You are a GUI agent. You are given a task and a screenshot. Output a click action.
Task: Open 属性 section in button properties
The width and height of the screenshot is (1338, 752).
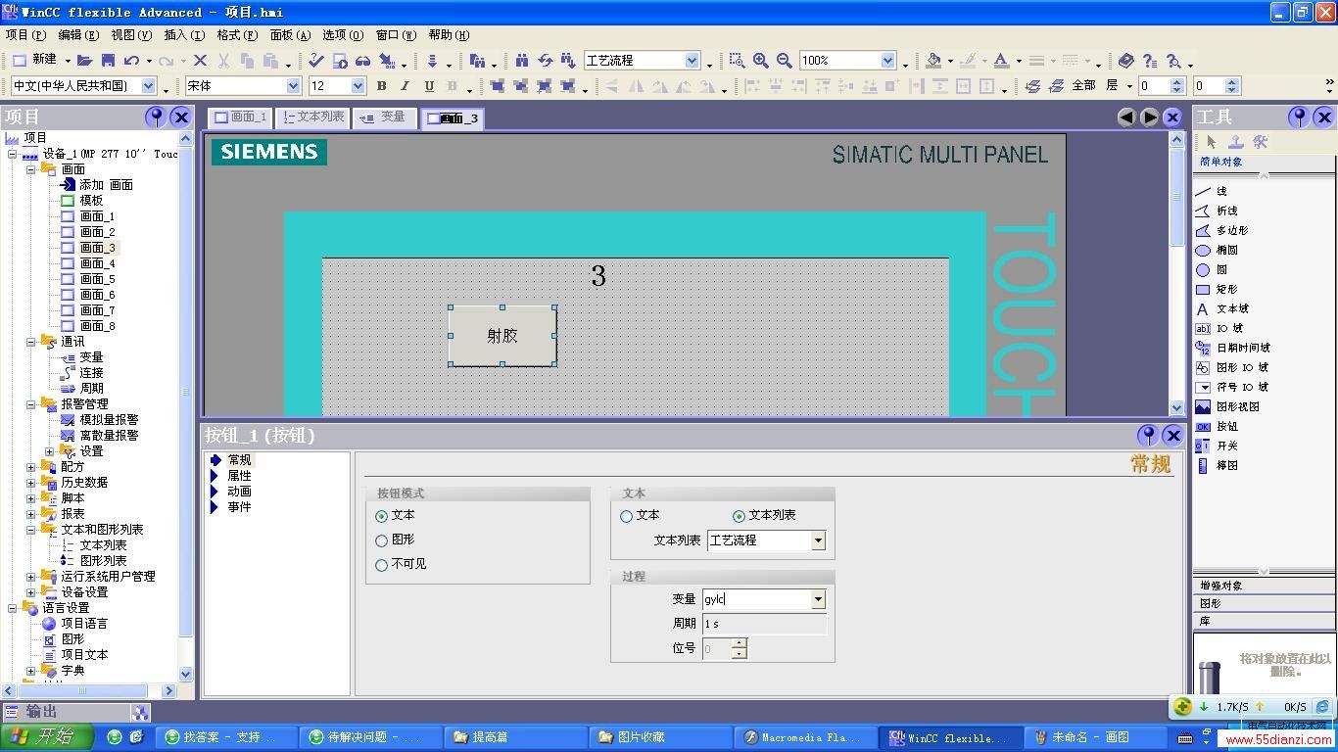pyautogui.click(x=239, y=476)
